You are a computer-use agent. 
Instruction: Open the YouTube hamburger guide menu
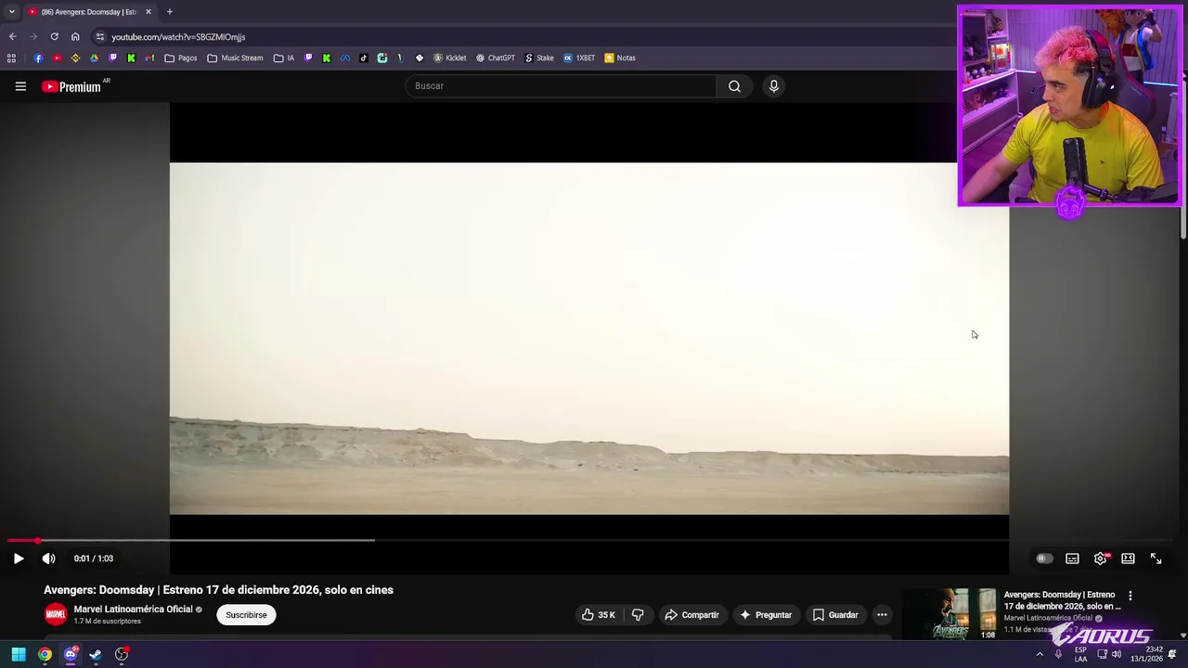point(20,86)
